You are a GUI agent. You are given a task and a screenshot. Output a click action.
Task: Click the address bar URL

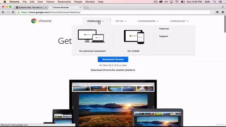click(x=50, y=12)
